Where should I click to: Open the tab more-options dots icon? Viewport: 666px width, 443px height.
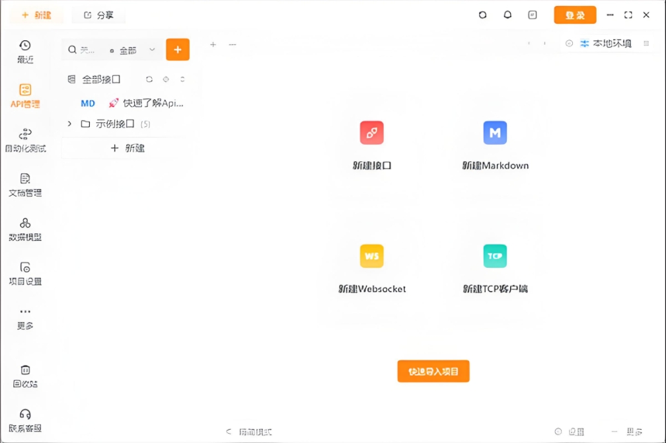pyautogui.click(x=233, y=44)
